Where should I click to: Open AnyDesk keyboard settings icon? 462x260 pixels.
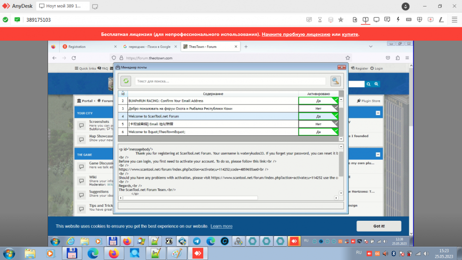click(x=409, y=20)
